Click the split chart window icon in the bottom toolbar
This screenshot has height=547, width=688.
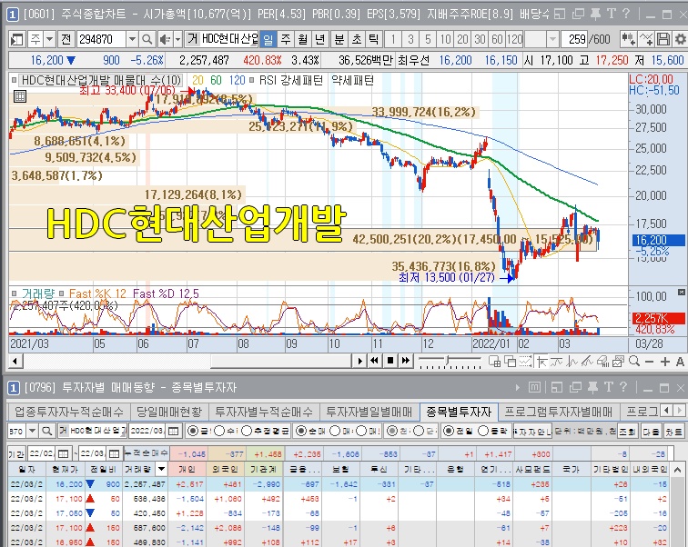494,362
